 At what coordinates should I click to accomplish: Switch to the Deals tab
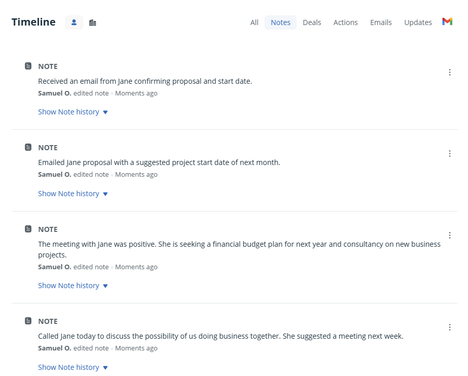pyautogui.click(x=311, y=22)
